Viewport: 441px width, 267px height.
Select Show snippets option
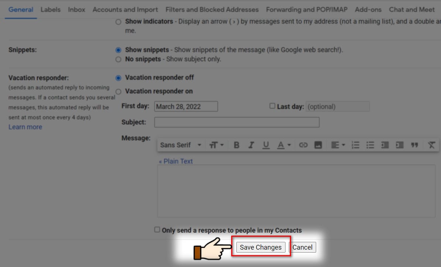119,50
